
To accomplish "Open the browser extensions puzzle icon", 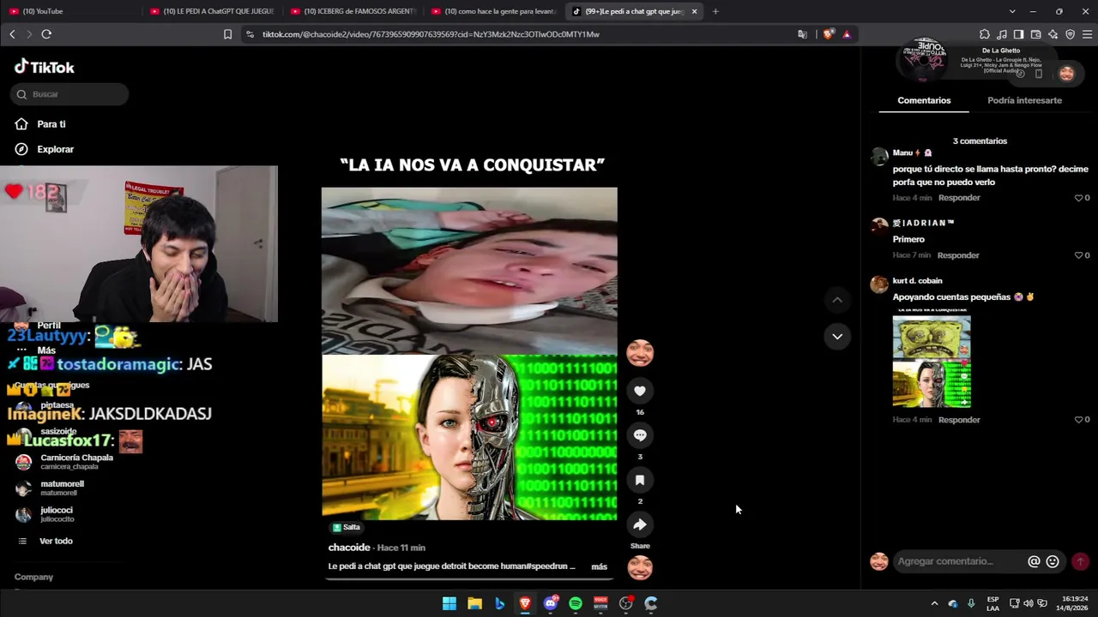I will click(x=985, y=34).
